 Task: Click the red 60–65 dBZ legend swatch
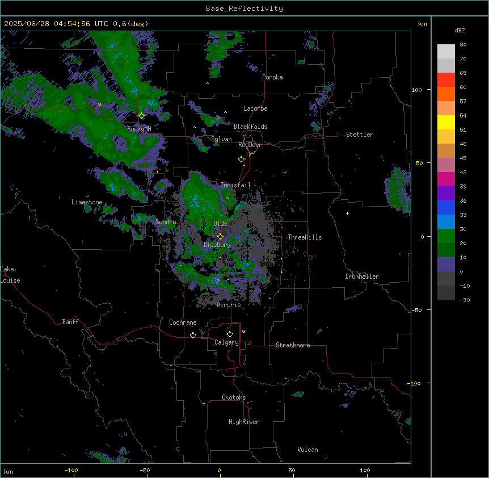(x=446, y=80)
